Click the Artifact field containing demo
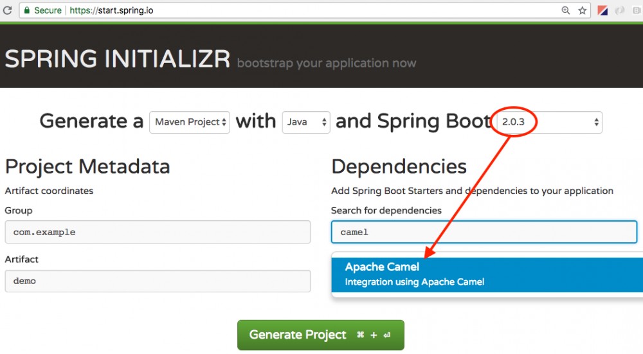The image size is (643, 354). 158,281
